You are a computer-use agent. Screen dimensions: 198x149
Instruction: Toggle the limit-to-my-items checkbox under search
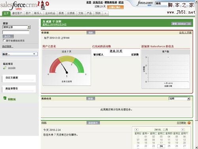(4, 41)
